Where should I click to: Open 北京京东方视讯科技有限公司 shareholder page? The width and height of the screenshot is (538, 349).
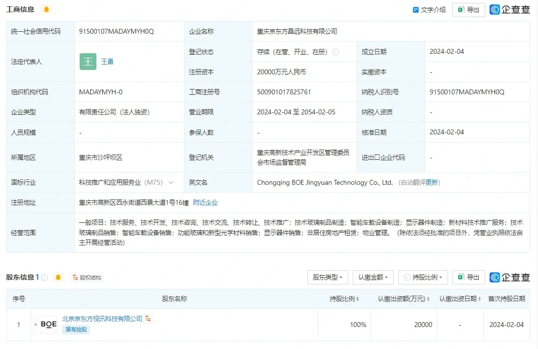click(x=102, y=319)
